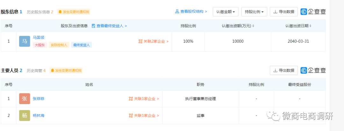Screen dimensions: 344x131
Task: Open 关联1家企业 link for 杨林海
Action: [x=144, y=115]
